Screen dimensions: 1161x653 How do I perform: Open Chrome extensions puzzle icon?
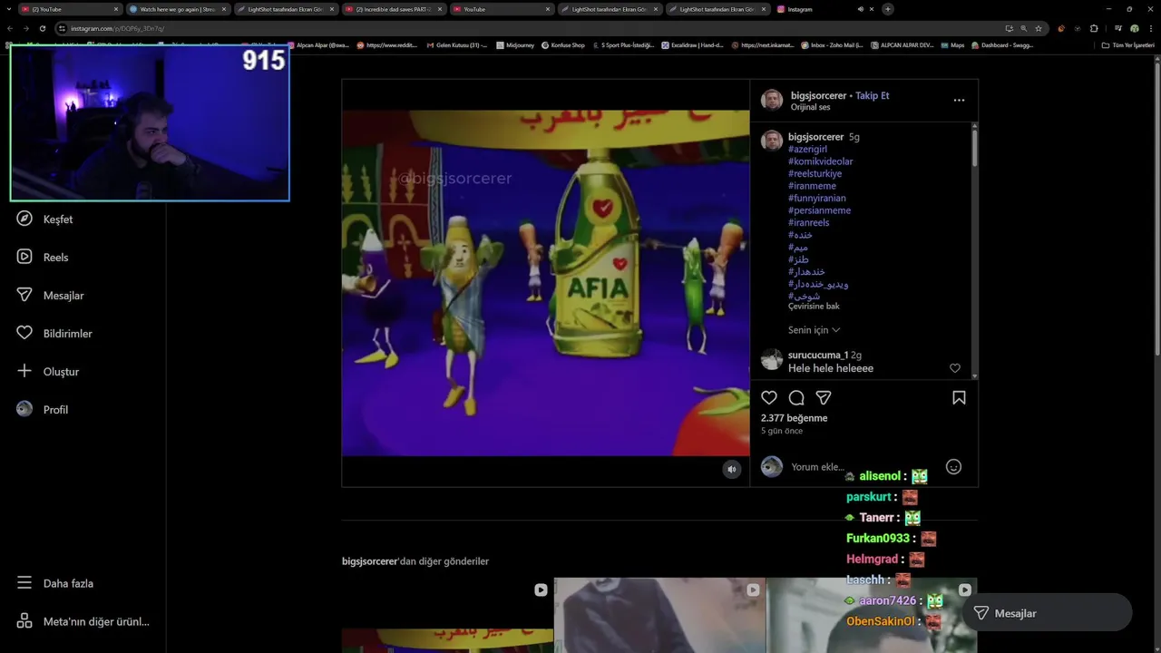(x=1094, y=28)
